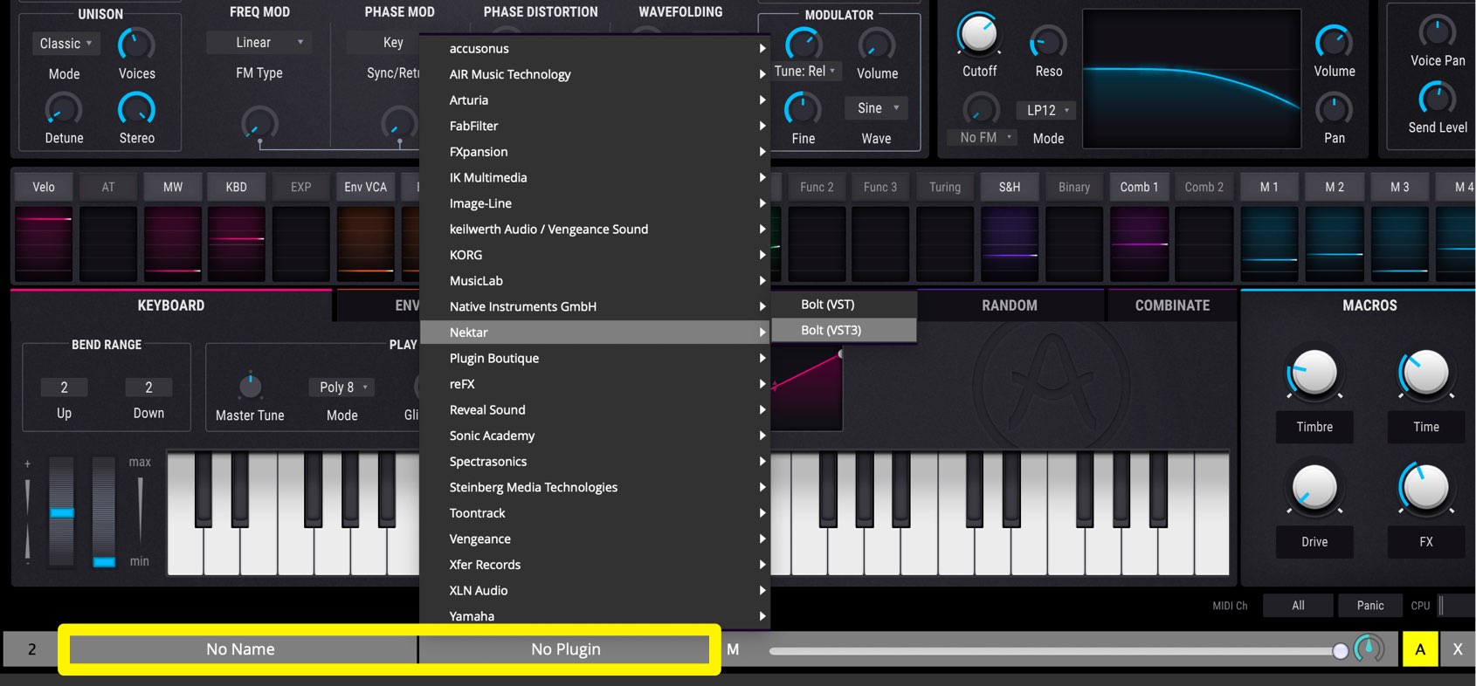
Task: Adjust the Unison Detune knob
Action: 64,110
